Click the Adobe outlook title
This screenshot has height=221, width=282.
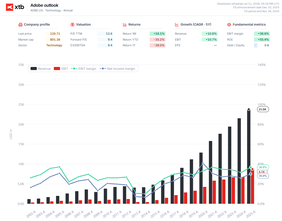tap(45, 5)
